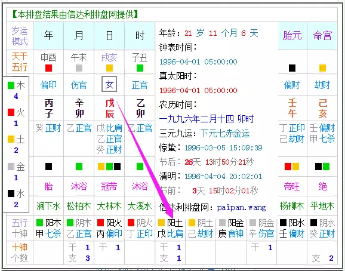Click the 松柏木 nayin label
Image resolution: width=345 pixels, height=271 pixels.
[79, 207]
